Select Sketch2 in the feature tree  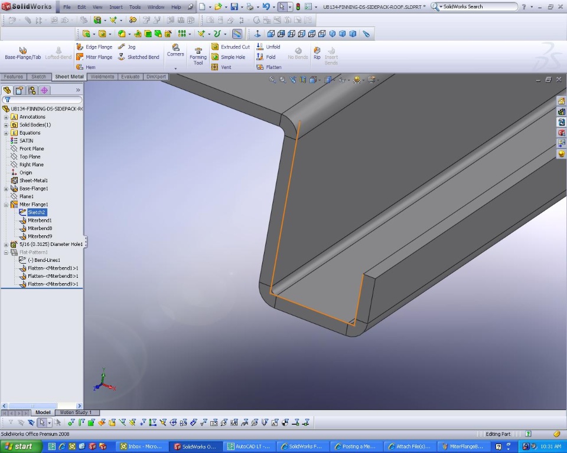37,212
